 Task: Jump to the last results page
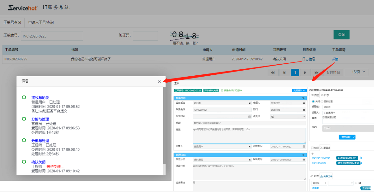click(317, 73)
